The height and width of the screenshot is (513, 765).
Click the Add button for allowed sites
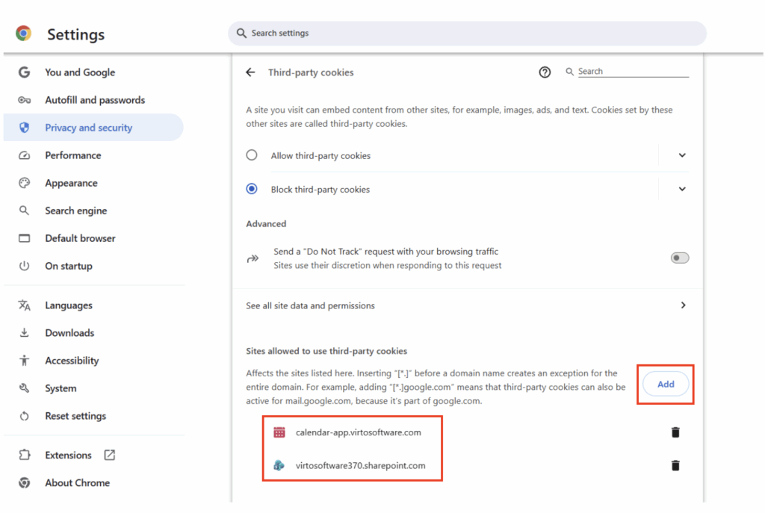point(665,385)
